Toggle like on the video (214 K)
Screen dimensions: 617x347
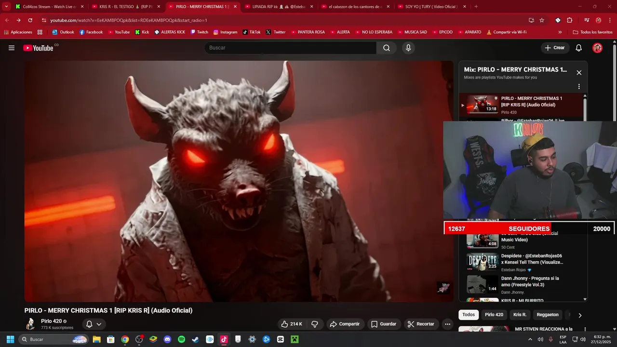coord(292,324)
